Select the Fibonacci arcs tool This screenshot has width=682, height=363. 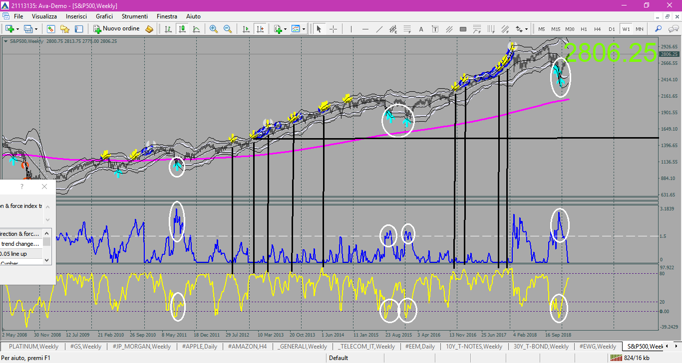coord(477,29)
